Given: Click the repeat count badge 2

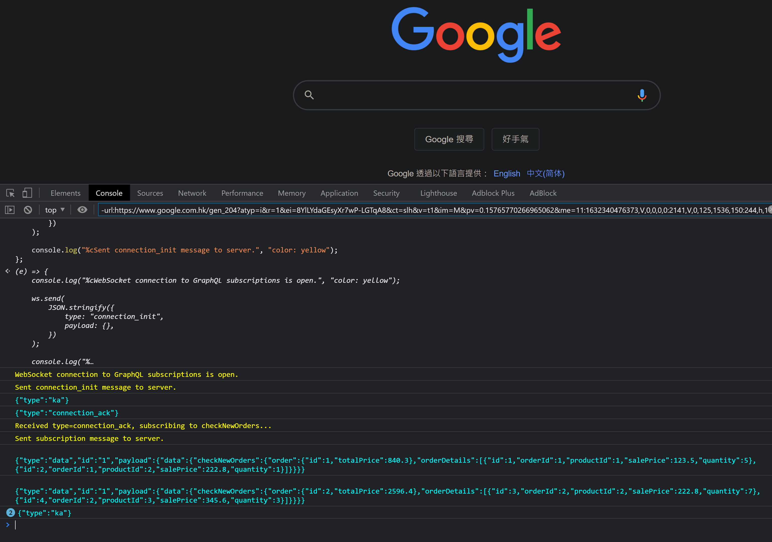Looking at the screenshot, I should point(11,513).
